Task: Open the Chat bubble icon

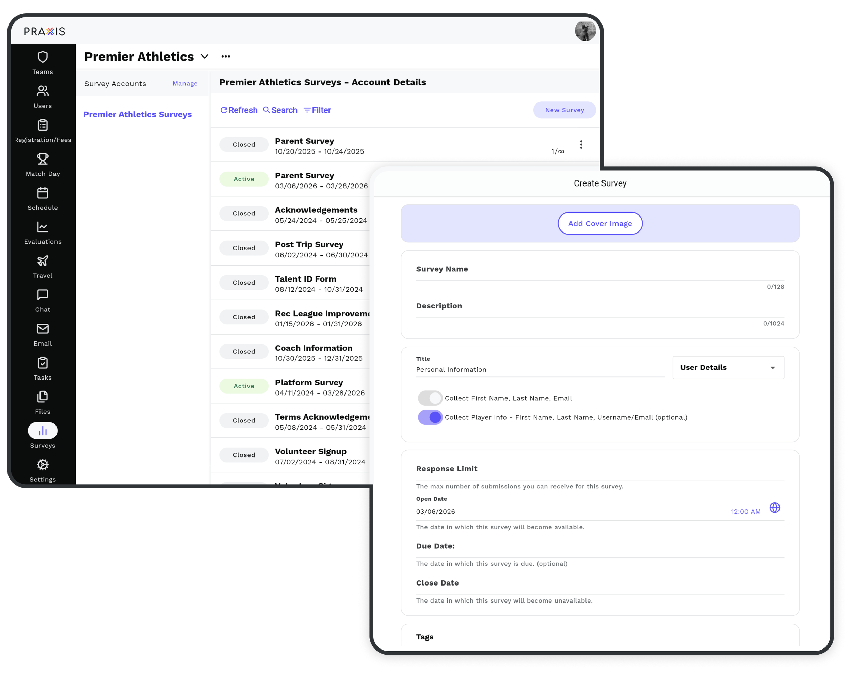Action: tap(43, 295)
